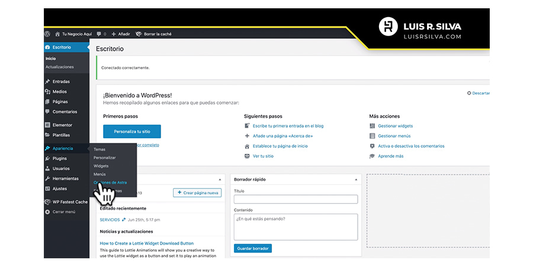The image size is (533, 266).
Task: Click the dismiss icon next to Descartar
Action: (469, 93)
